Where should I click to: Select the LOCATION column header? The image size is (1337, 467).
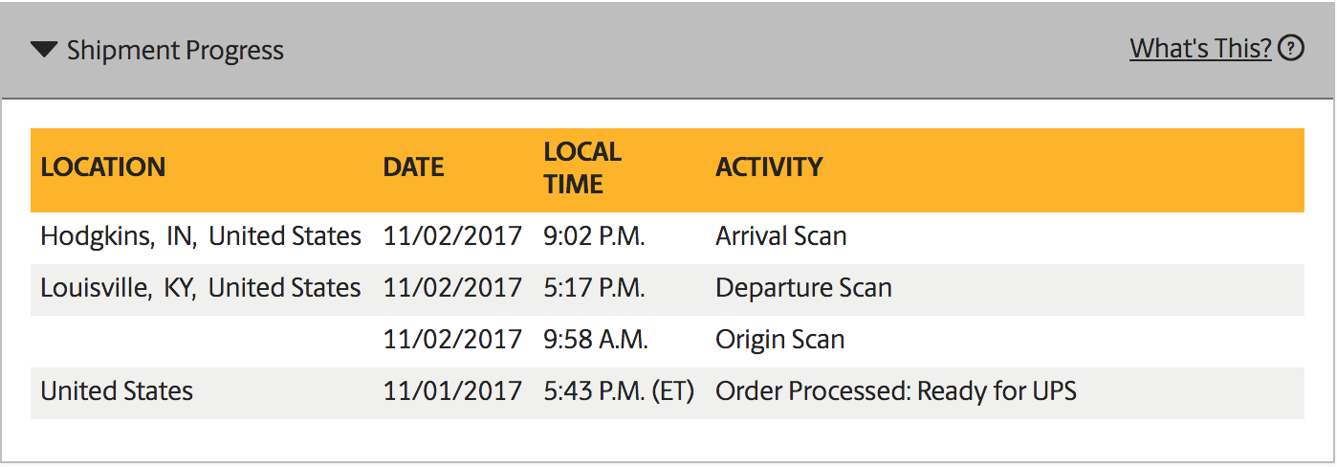[x=103, y=167]
